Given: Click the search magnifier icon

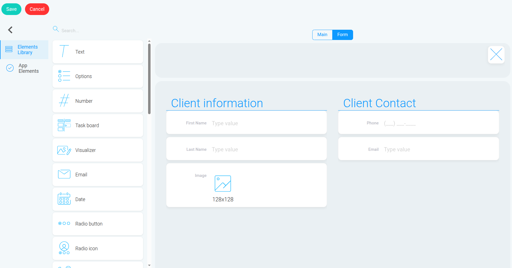Looking at the screenshot, I should pos(56,29).
